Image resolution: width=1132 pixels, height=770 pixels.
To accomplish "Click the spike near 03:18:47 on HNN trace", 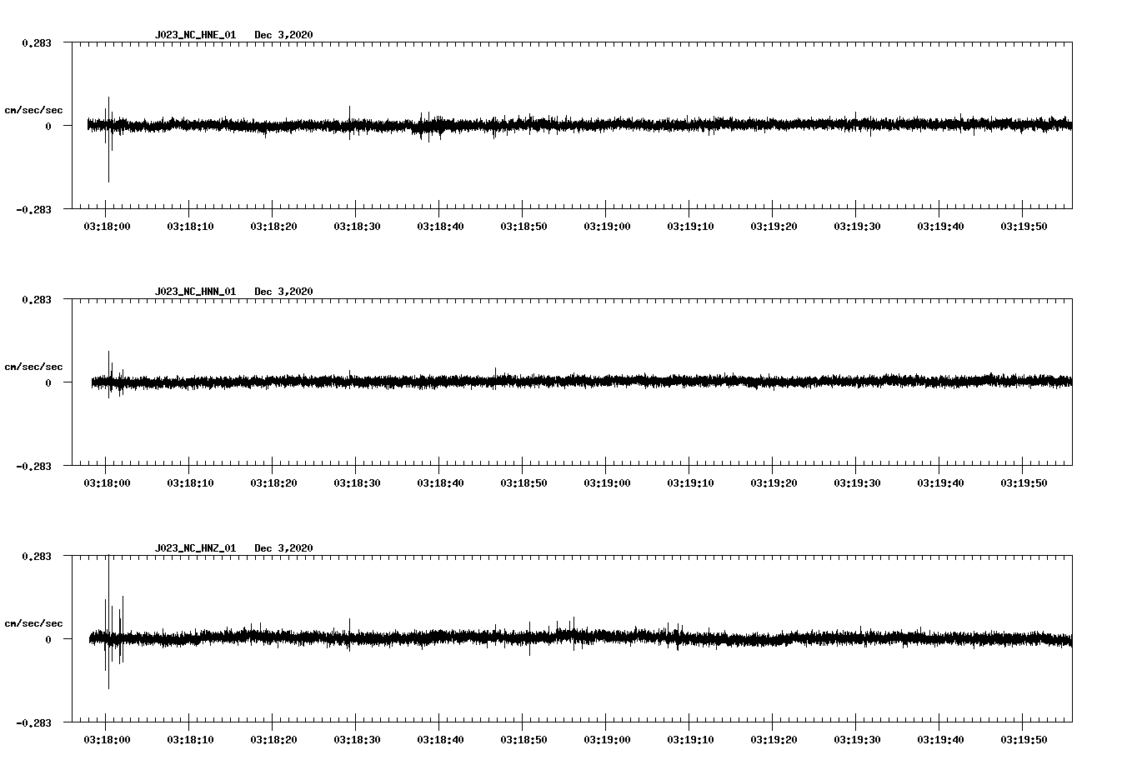I will [497, 375].
